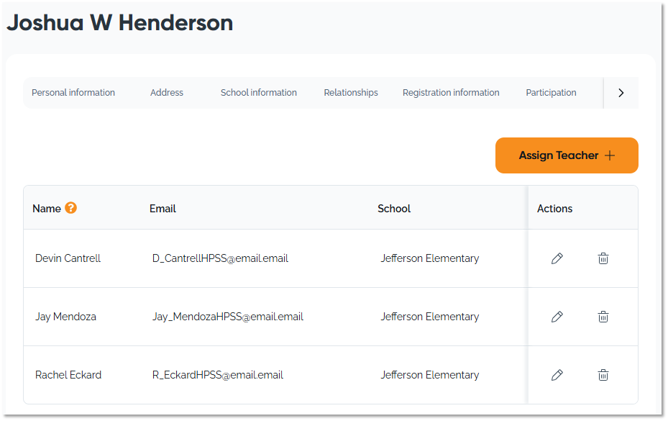This screenshot has width=668, height=421.
Task: Remove Jay Mendoza using the trash icon
Action: (603, 317)
